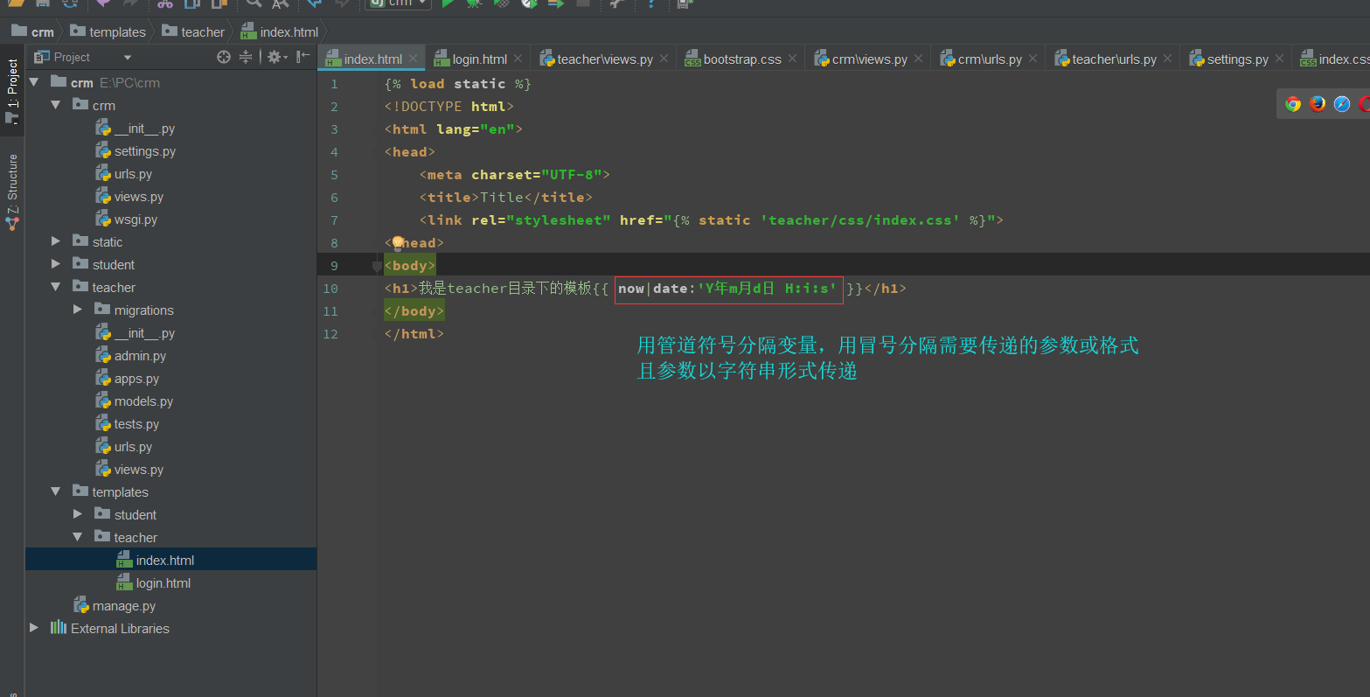Select index.html in the project tree
Screen dimensions: 1370x697
[165, 560]
